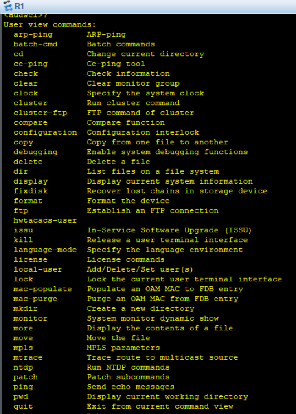The image size is (296, 414).
Task: Click the R1 window title text
Action: (x=19, y=6)
